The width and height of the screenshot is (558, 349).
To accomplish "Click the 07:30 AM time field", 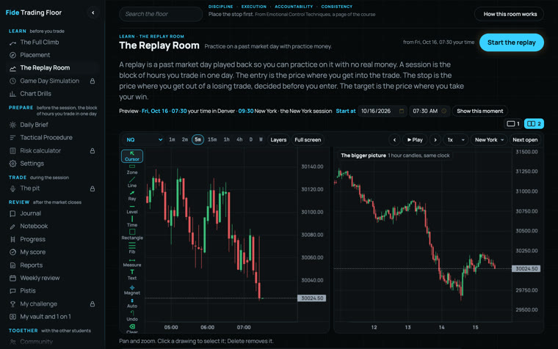I will 430,111.
